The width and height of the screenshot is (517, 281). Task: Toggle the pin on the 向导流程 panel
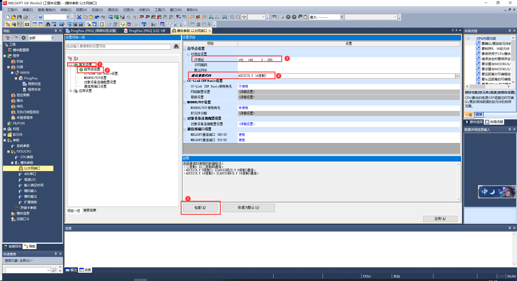(x=510, y=31)
